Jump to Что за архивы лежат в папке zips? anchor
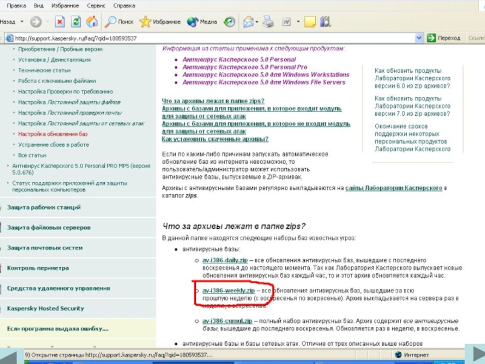The image size is (485, 364). point(213,101)
